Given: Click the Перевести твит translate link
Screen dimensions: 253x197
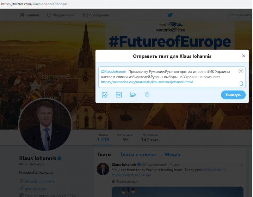Looking at the screenshot, I should (x=127, y=182).
